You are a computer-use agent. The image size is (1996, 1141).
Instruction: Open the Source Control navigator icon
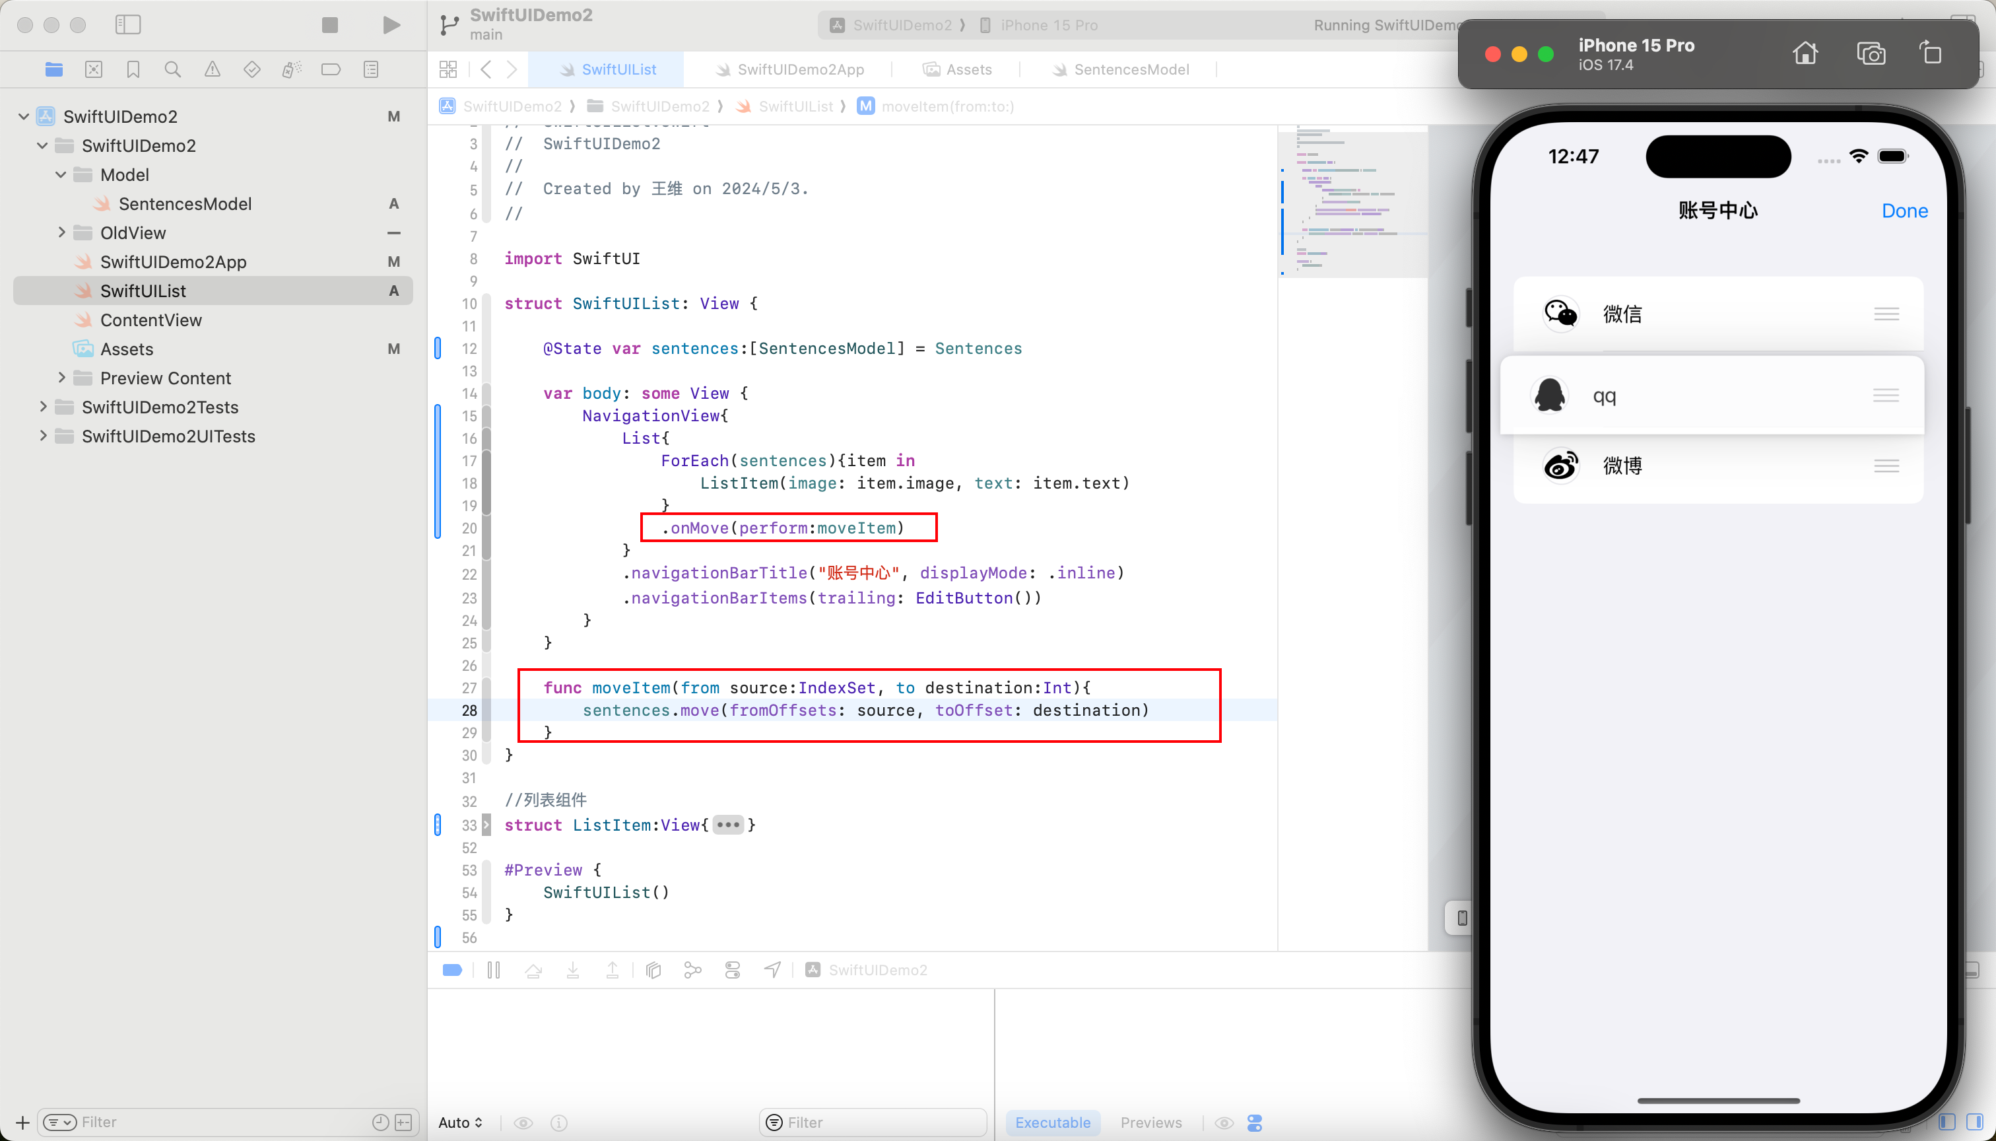click(94, 70)
